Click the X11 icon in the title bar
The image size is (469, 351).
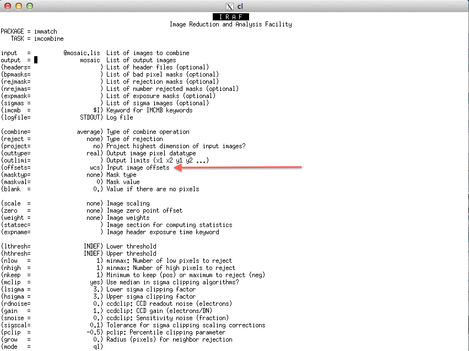click(x=230, y=6)
